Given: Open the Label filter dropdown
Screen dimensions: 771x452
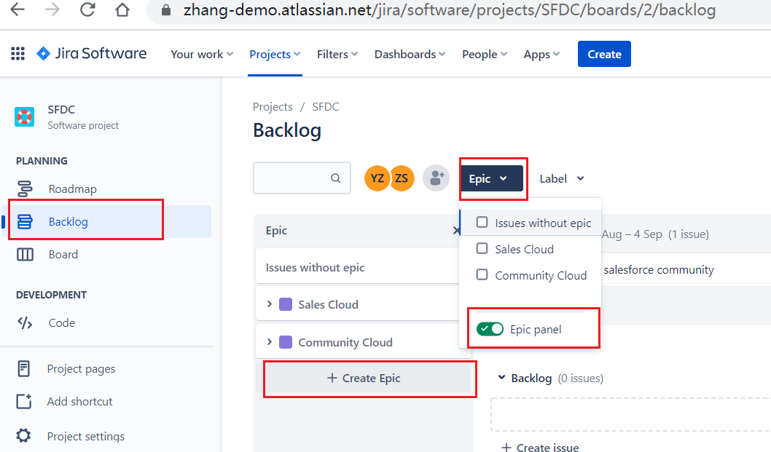Looking at the screenshot, I should [562, 178].
